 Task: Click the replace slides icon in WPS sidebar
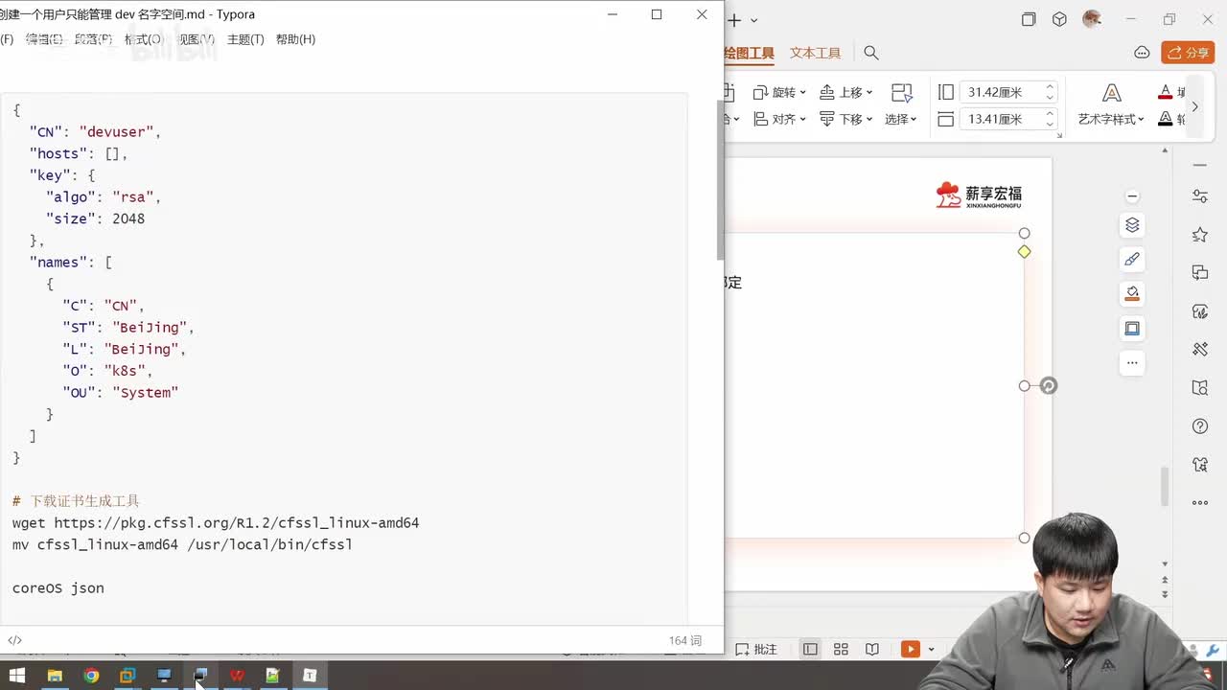[x=1199, y=273]
